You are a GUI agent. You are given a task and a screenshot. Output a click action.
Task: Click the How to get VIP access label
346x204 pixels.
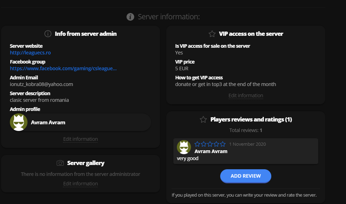pos(199,78)
